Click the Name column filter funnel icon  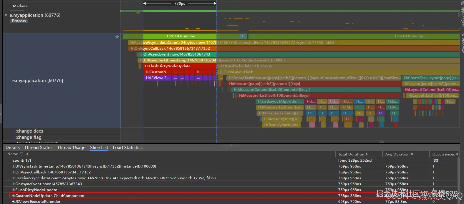click(x=21, y=154)
